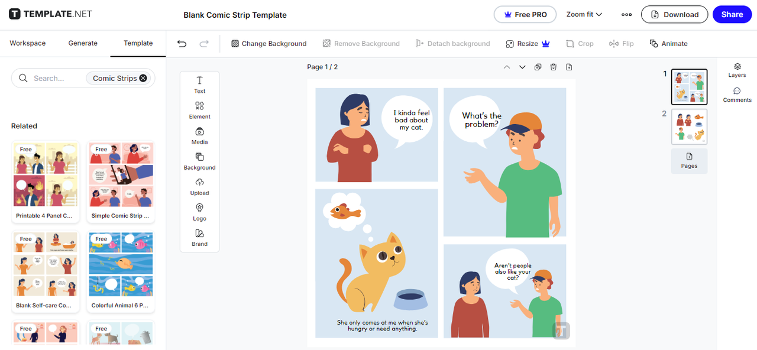This screenshot has width=757, height=350.
Task: Open the Layers panel
Action: (737, 70)
